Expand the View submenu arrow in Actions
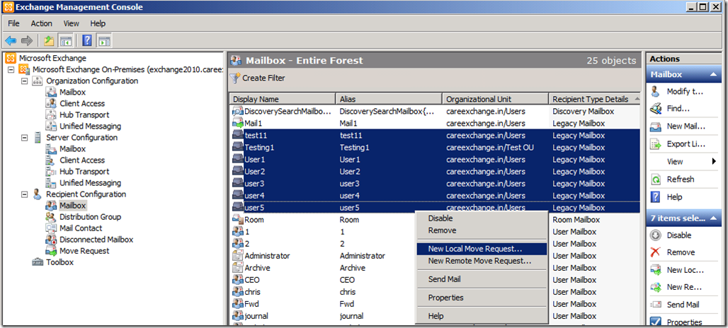 (x=714, y=162)
